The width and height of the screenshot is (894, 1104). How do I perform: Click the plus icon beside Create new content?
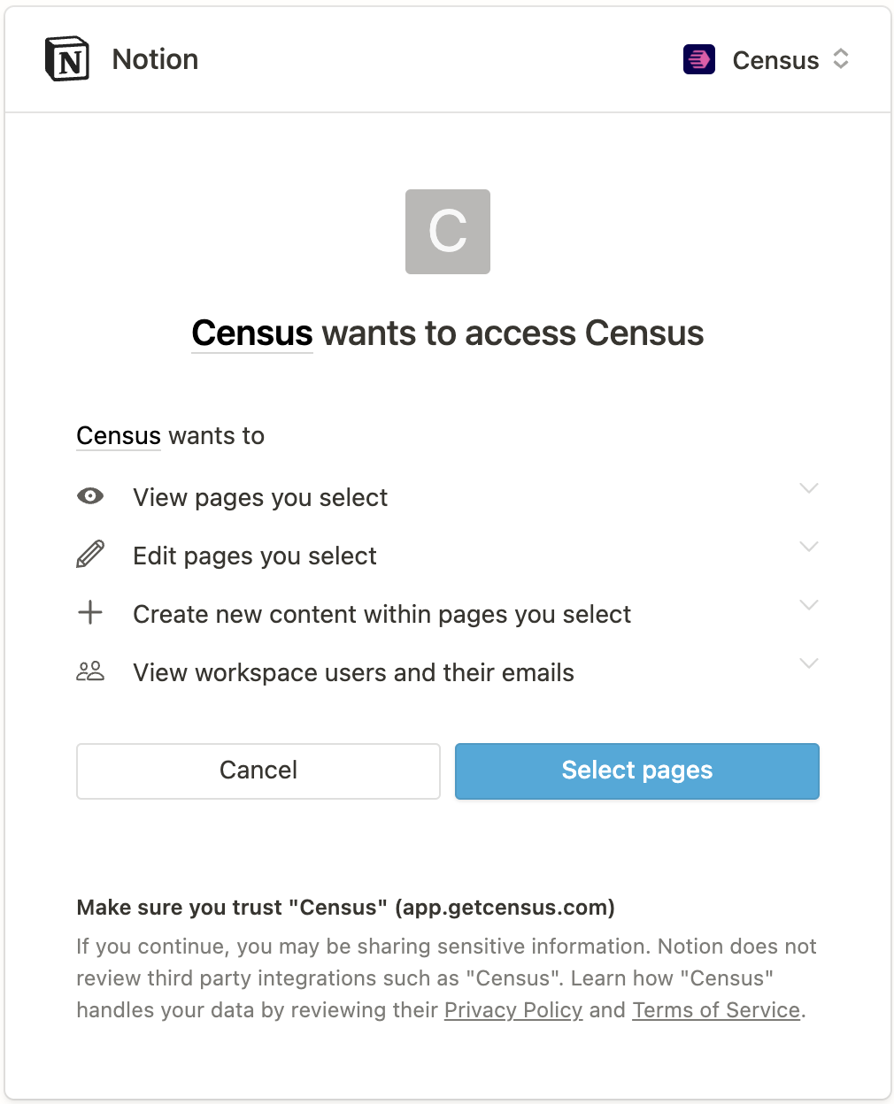pos(90,613)
